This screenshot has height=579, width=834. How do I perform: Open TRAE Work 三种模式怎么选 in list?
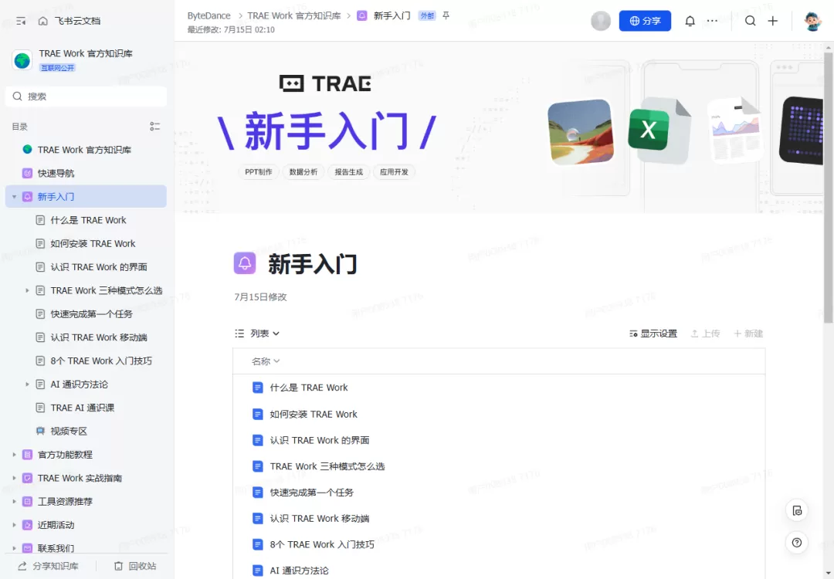click(x=327, y=466)
